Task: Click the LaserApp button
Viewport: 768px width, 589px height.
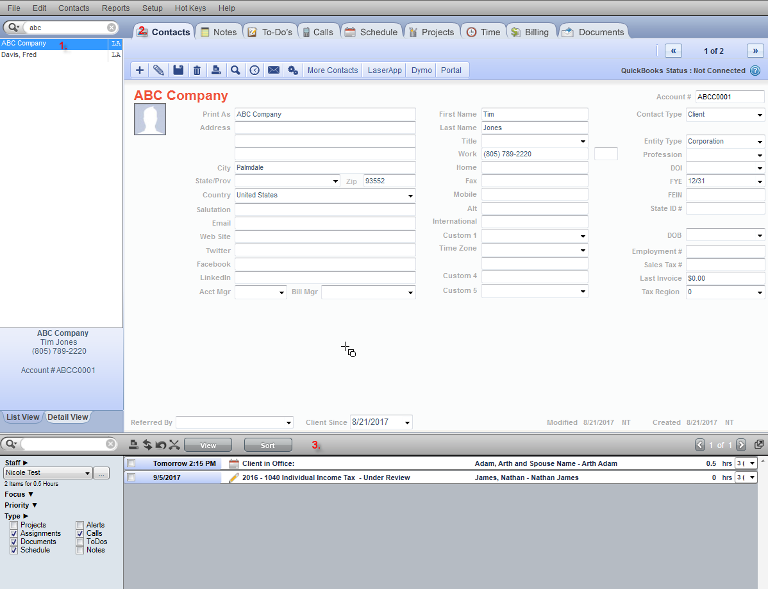Action: pos(385,70)
